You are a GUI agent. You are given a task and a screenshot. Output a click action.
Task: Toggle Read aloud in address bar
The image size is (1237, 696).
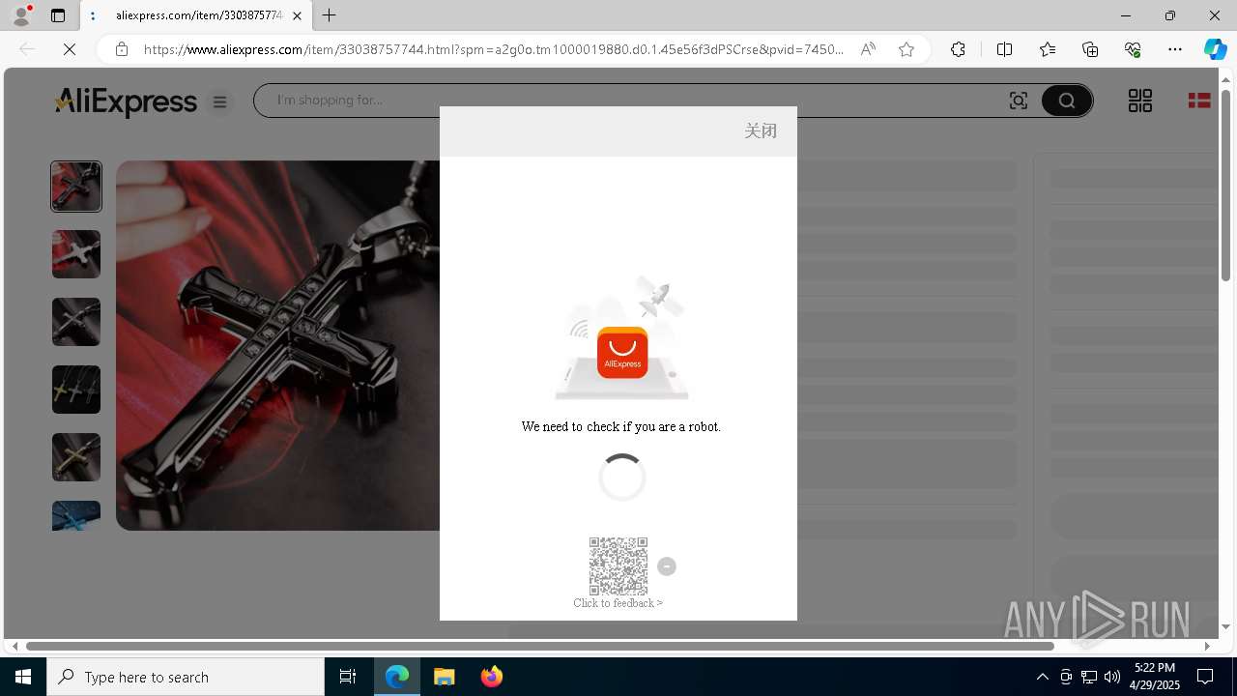tap(868, 49)
